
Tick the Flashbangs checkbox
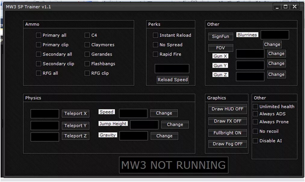(87, 63)
